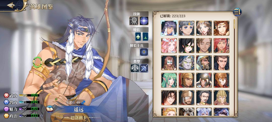Choose the black-haired green-eyed hero portrait
Image resolution: width=272 pixels, height=122 pixels.
186,46
